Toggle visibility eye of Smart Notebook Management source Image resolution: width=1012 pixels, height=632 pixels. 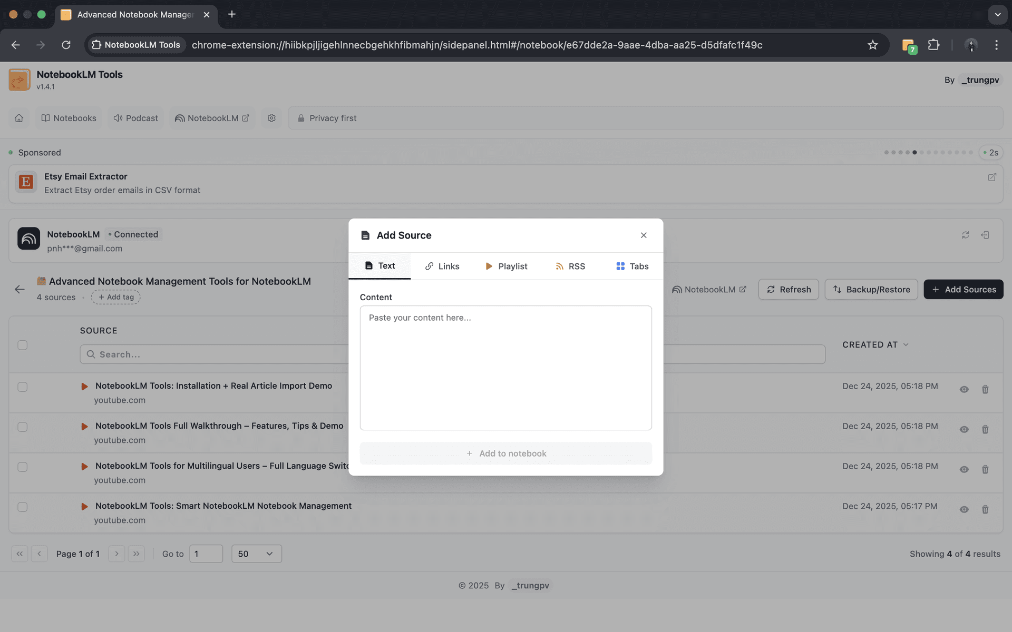964,509
